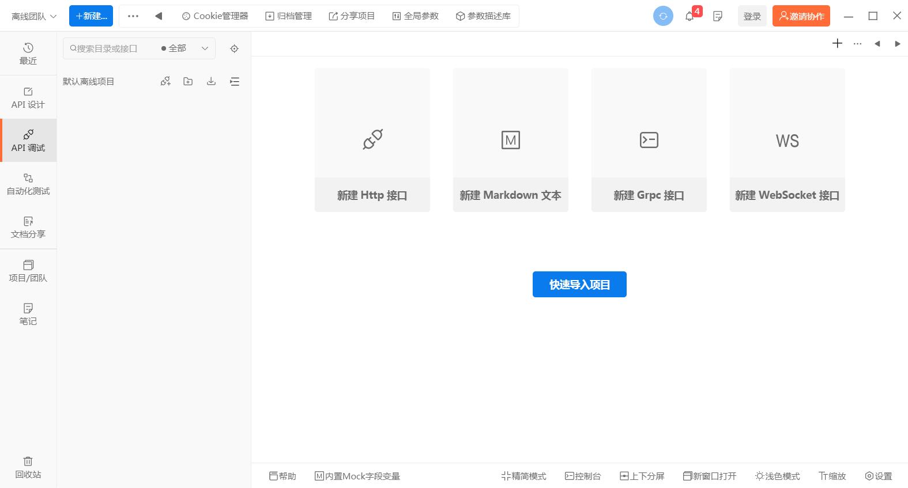Click the 快速导入项目 button

click(579, 285)
